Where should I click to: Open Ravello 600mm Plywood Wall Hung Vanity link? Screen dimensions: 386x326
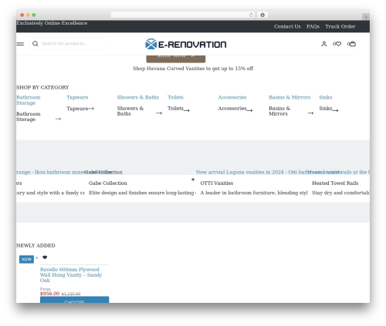(71, 275)
